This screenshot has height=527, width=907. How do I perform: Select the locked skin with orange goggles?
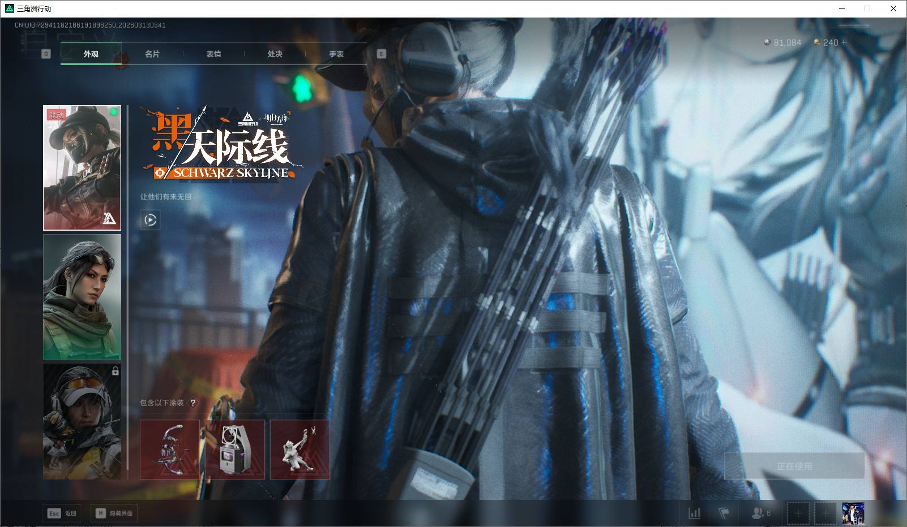(82, 422)
